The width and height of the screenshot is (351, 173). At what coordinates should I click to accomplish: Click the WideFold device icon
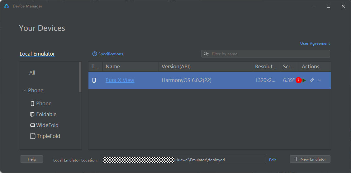[x=32, y=125]
